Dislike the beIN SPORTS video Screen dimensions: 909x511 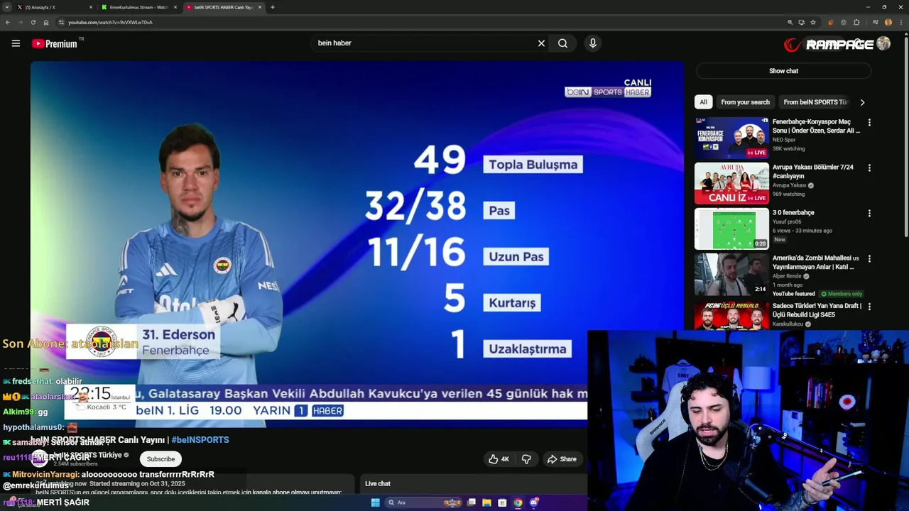(526, 459)
